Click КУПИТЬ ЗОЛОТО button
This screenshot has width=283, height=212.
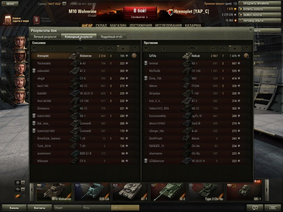[x=260, y=9]
